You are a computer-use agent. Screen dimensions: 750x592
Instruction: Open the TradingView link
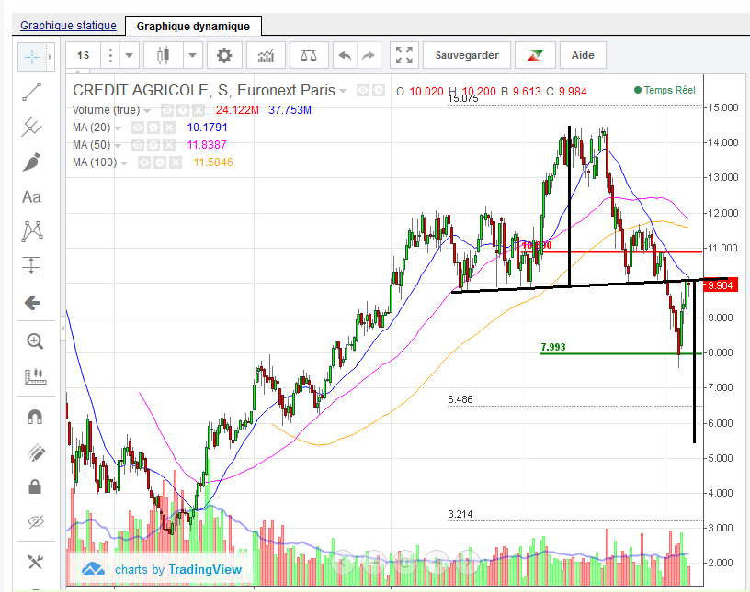(205, 569)
